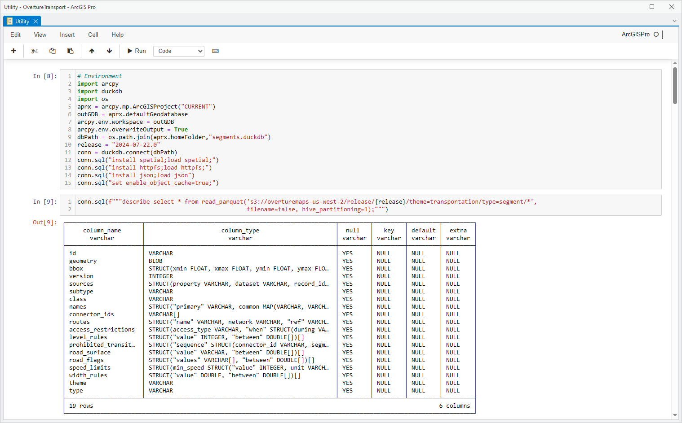Cut the selected cell with scissors icon
The width and height of the screenshot is (682, 423).
pos(35,51)
